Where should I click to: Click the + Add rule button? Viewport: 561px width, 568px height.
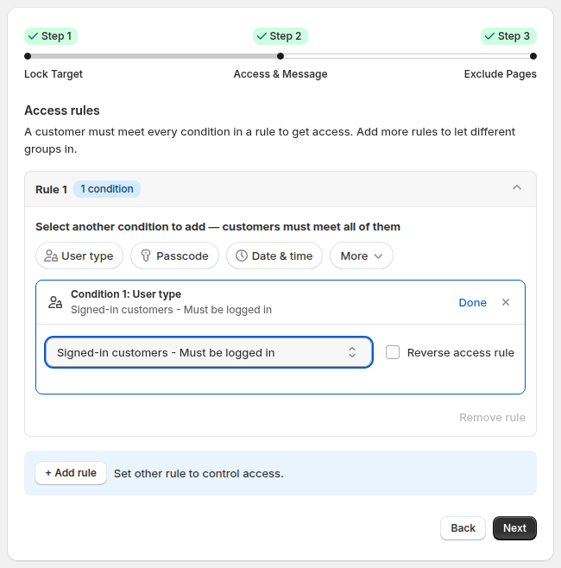(71, 473)
